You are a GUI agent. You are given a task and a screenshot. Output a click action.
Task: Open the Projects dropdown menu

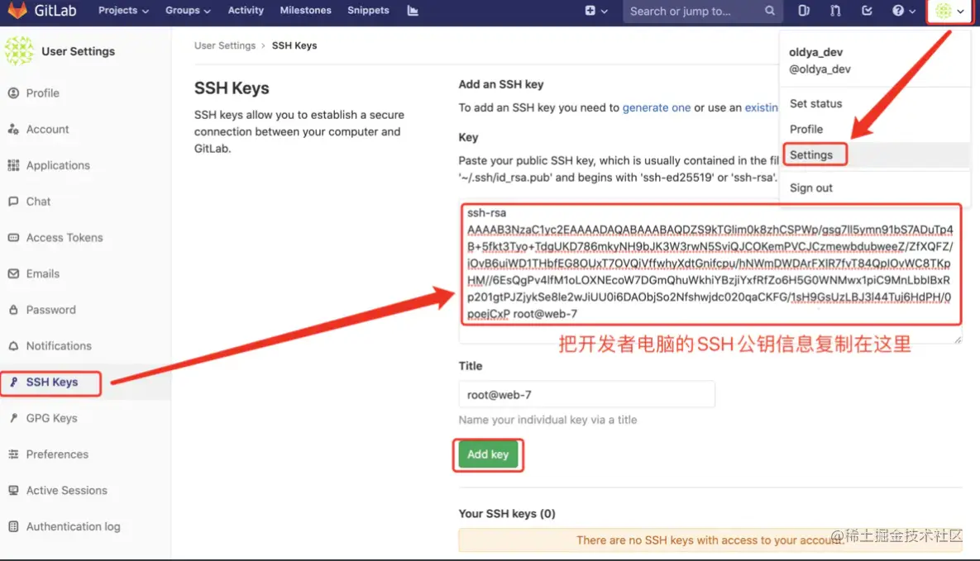[123, 11]
